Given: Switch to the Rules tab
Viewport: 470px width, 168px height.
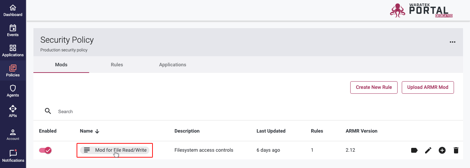Looking at the screenshot, I should click(x=117, y=65).
